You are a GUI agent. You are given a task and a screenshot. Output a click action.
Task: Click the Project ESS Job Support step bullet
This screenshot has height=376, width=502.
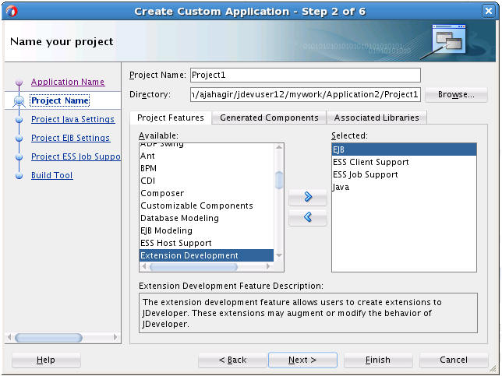coord(19,157)
